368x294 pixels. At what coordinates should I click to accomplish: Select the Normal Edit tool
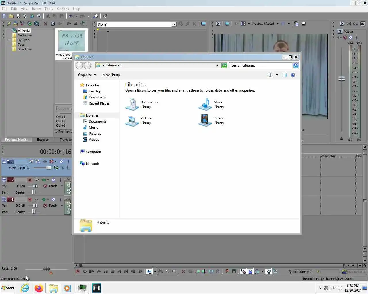click(149, 271)
